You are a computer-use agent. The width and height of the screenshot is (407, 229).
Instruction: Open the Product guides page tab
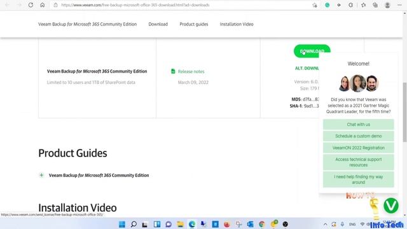click(194, 24)
